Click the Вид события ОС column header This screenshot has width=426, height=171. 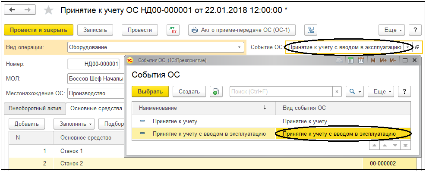(x=343, y=108)
